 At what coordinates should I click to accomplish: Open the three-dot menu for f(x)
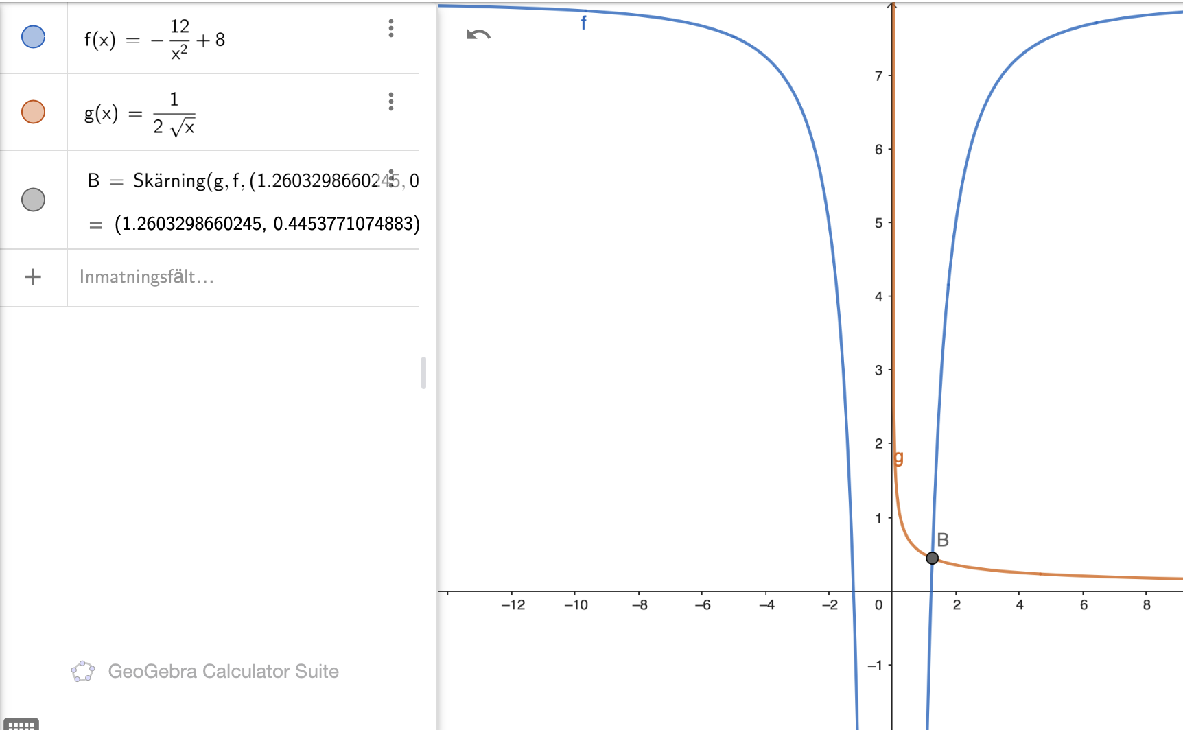(391, 28)
